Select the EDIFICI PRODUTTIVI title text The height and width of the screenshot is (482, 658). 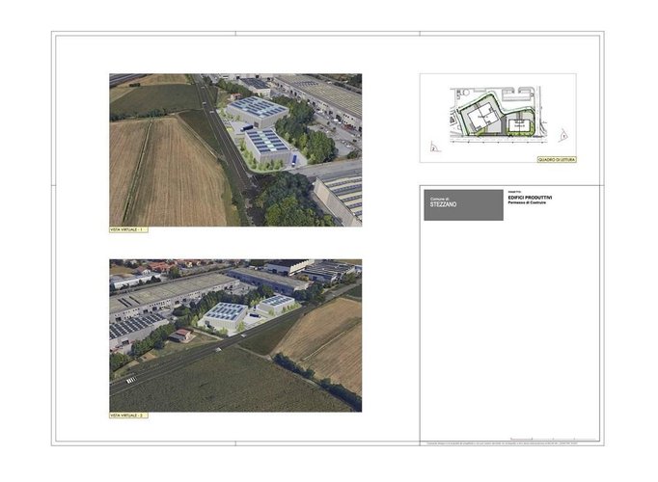click(530, 198)
